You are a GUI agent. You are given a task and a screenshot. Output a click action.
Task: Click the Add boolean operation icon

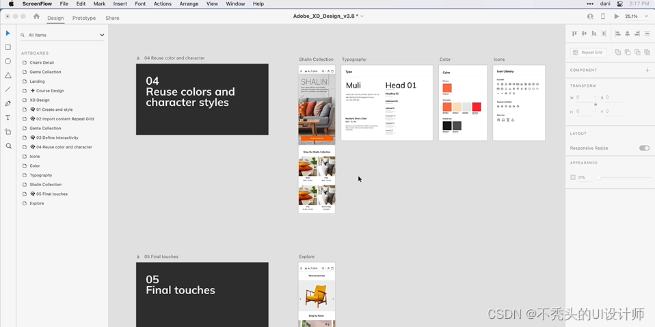pos(618,52)
